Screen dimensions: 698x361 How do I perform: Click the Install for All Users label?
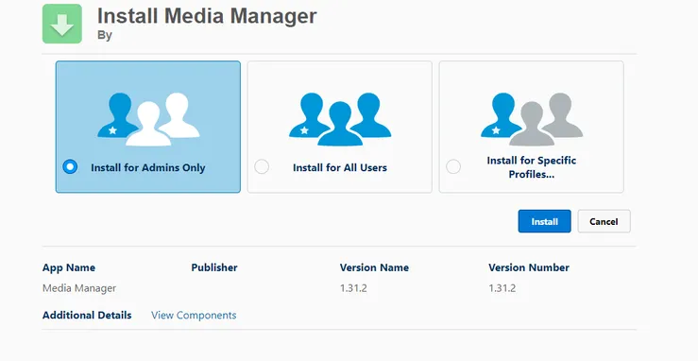click(x=340, y=168)
